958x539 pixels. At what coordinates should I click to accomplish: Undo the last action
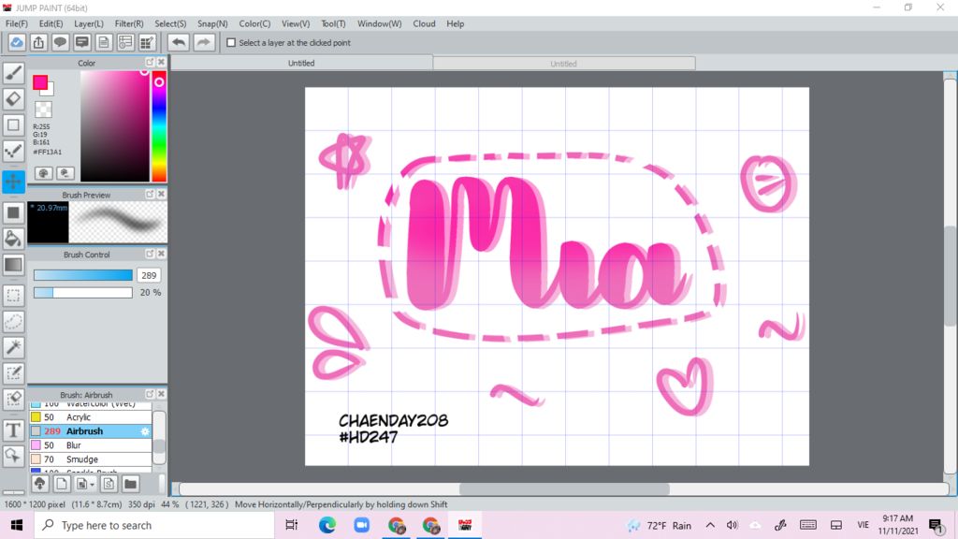pos(179,42)
